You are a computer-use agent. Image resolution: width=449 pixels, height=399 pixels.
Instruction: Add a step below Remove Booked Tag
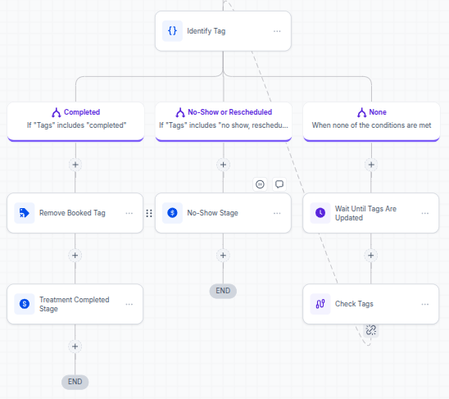coord(75,255)
